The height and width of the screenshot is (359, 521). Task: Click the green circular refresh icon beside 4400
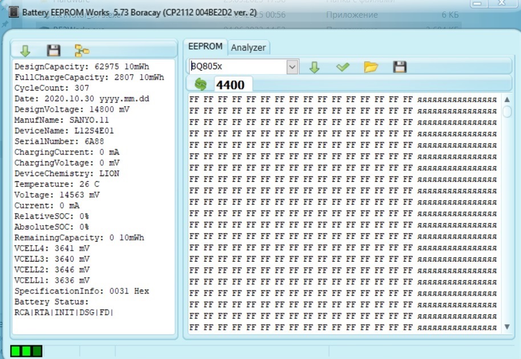coord(201,85)
